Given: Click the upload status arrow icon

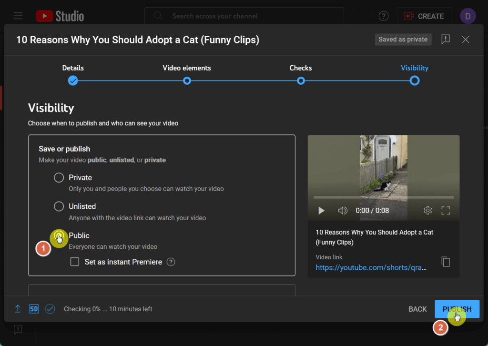Looking at the screenshot, I should [x=18, y=309].
